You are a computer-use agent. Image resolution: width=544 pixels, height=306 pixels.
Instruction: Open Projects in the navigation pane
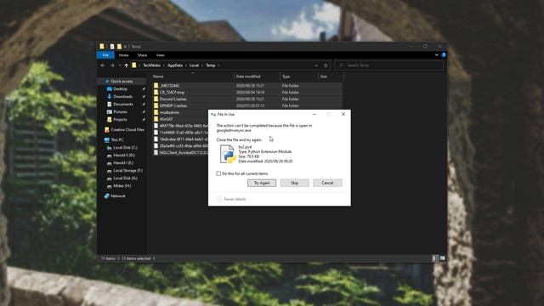(x=120, y=119)
